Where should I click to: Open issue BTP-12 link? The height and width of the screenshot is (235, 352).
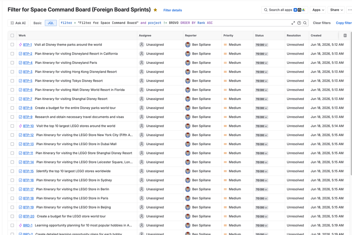click(x=28, y=135)
